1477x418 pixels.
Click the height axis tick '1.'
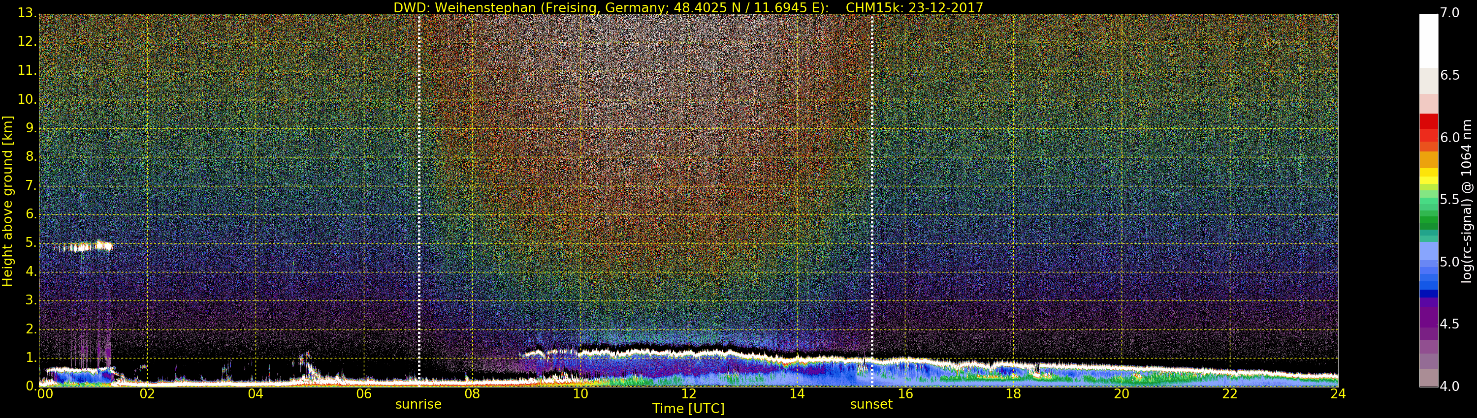coord(31,358)
